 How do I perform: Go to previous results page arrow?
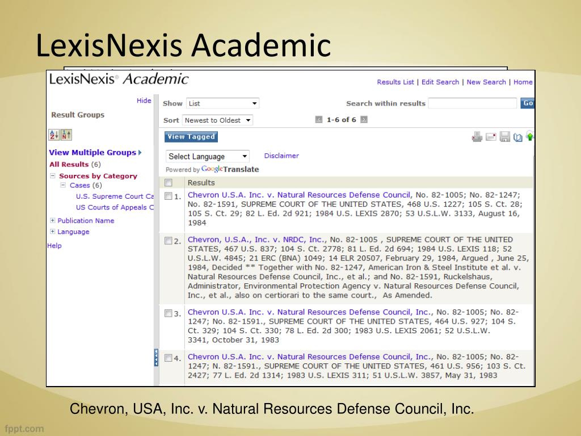coord(319,119)
